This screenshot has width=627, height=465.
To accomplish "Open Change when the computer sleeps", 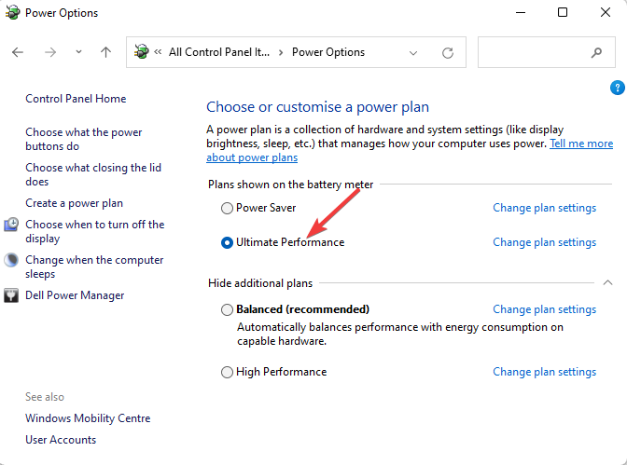I will point(94,267).
